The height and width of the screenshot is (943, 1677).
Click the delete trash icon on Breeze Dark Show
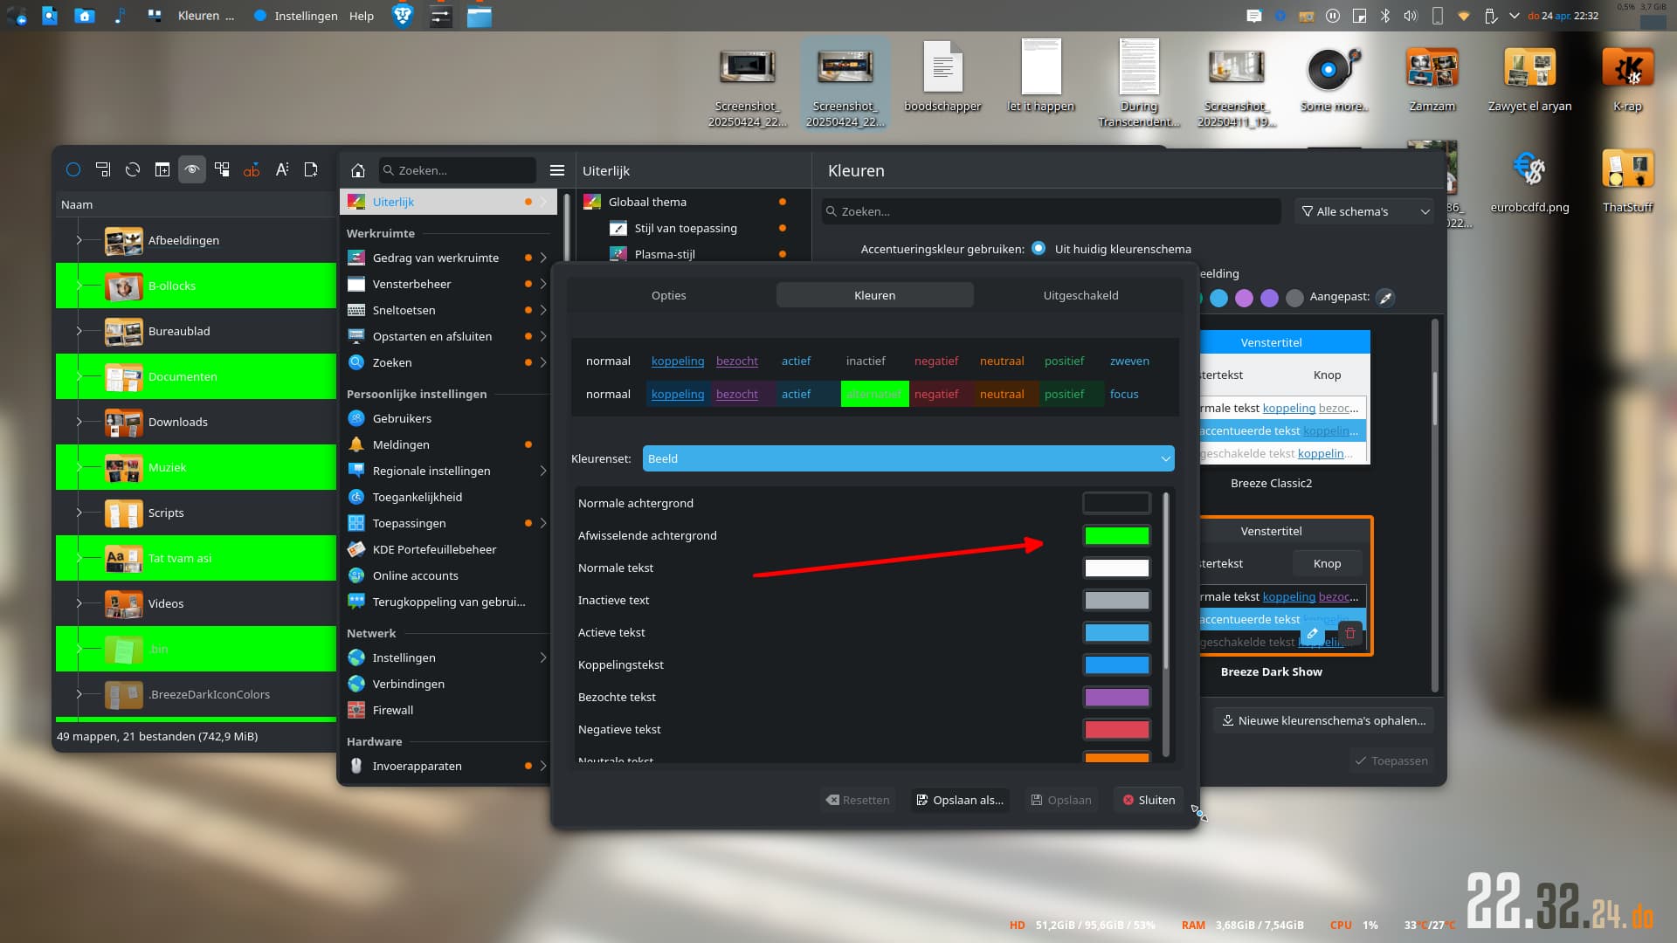click(1350, 634)
